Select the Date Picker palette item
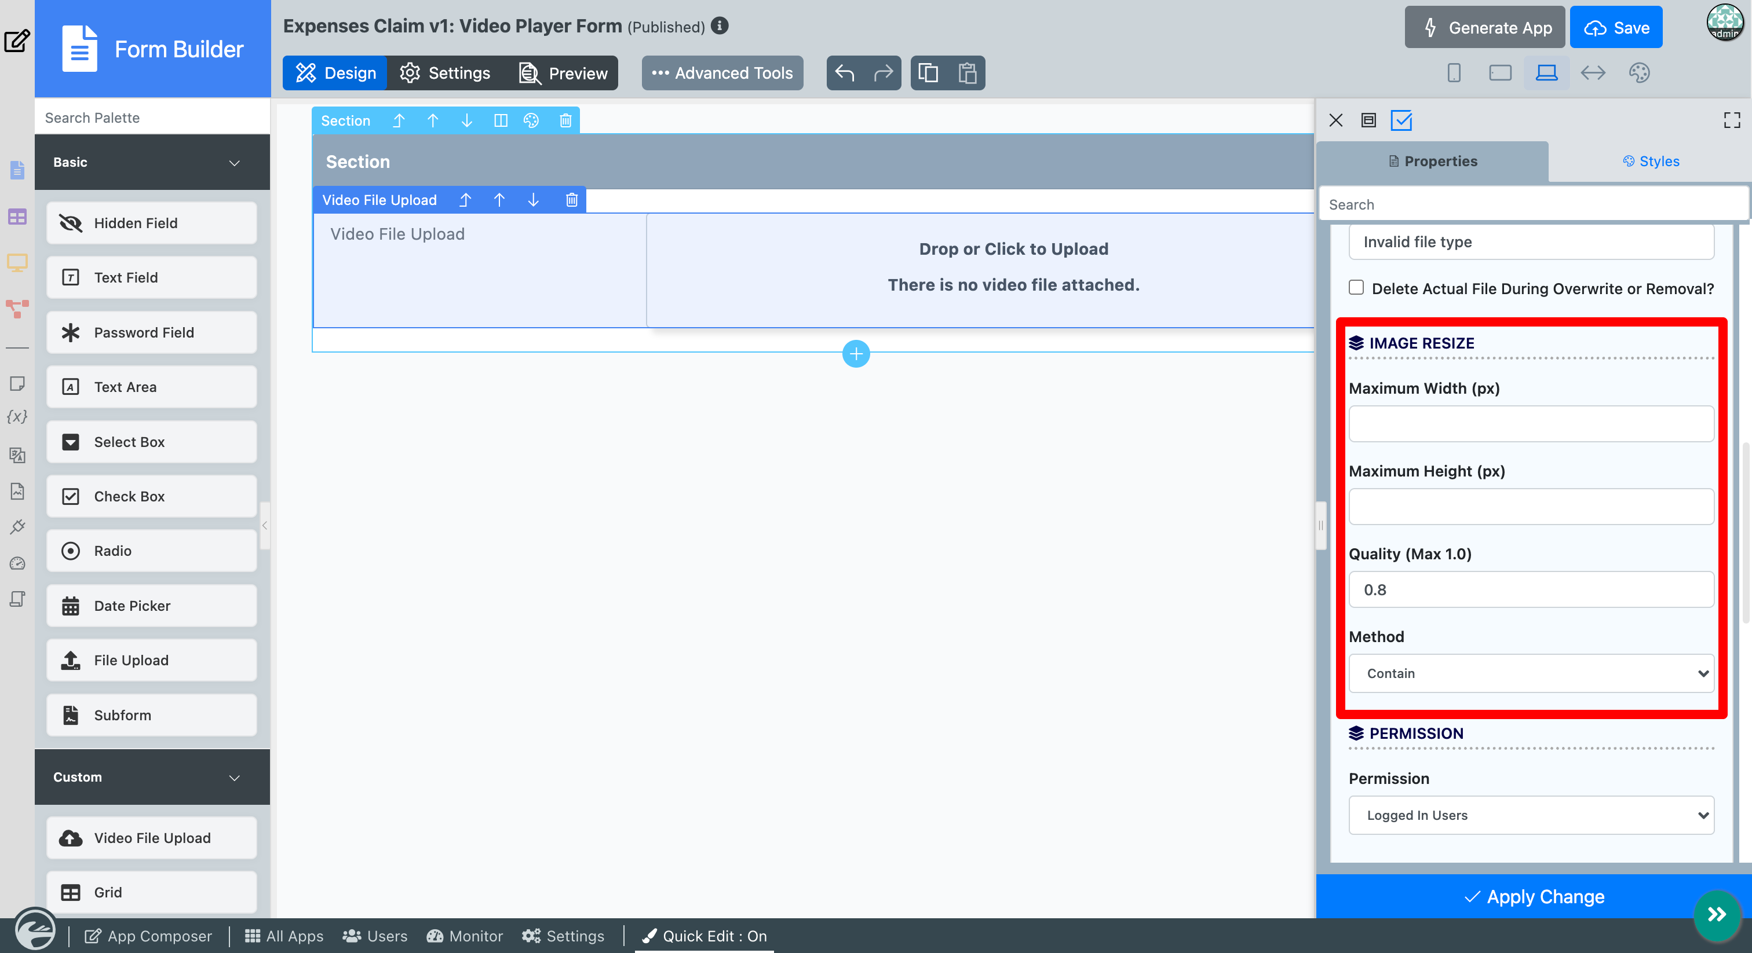1752x953 pixels. (152, 606)
